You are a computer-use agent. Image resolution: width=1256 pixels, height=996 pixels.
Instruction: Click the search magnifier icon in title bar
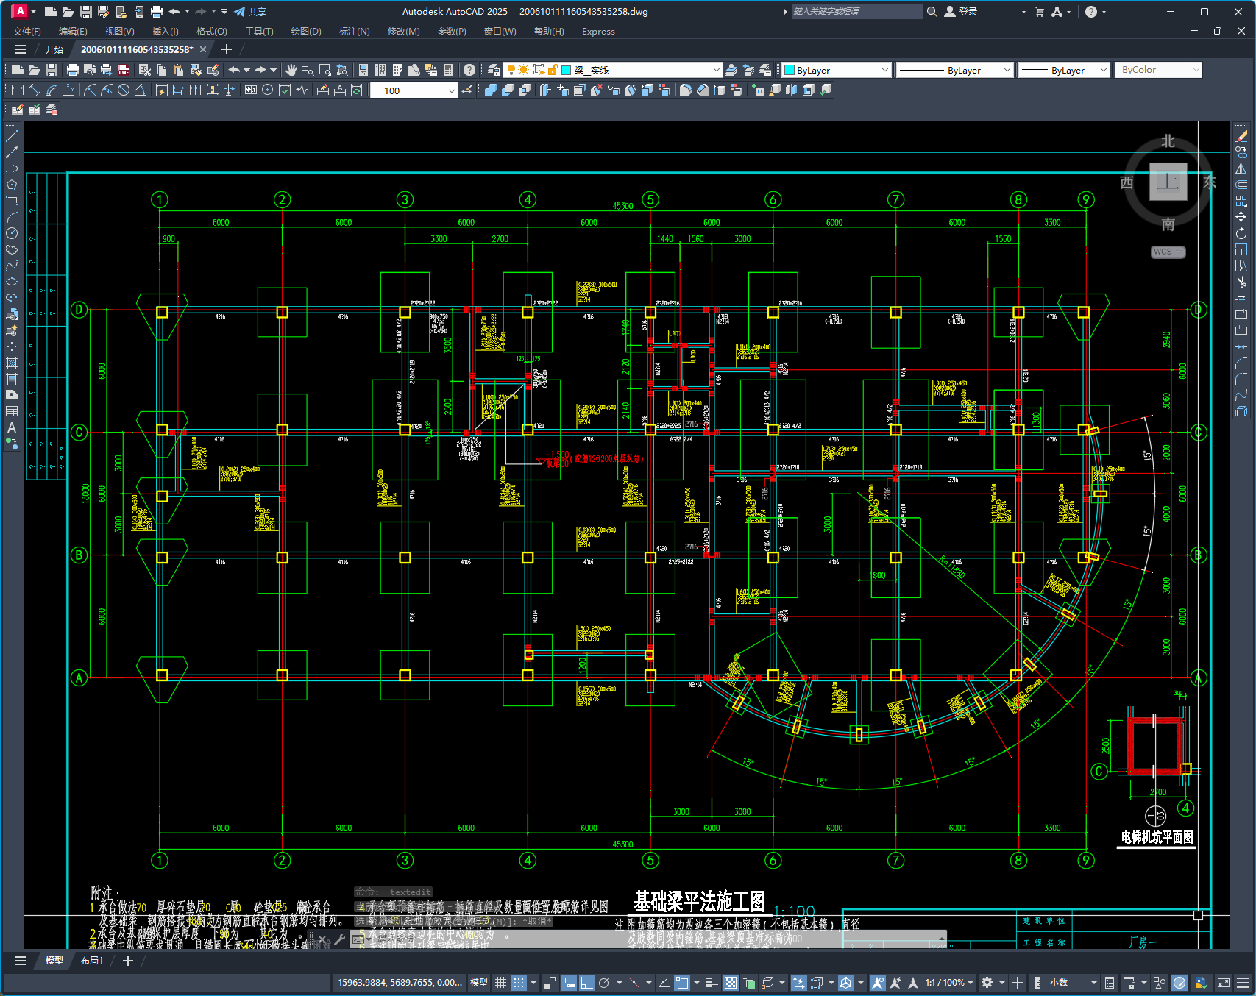(x=932, y=12)
